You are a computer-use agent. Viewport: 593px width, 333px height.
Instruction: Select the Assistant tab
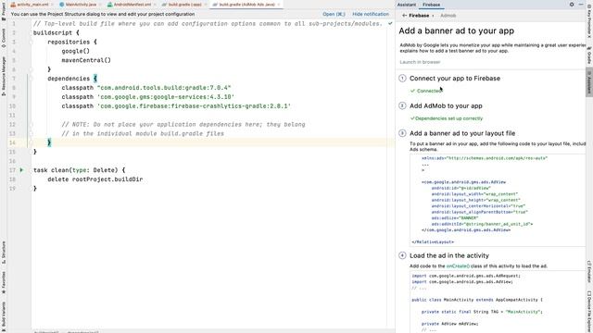click(407, 5)
